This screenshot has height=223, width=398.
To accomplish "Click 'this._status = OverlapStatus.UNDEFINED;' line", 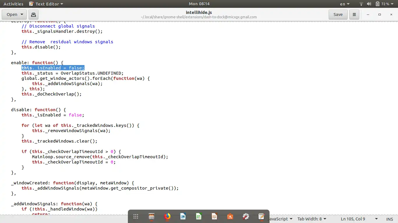I will point(73,73).
